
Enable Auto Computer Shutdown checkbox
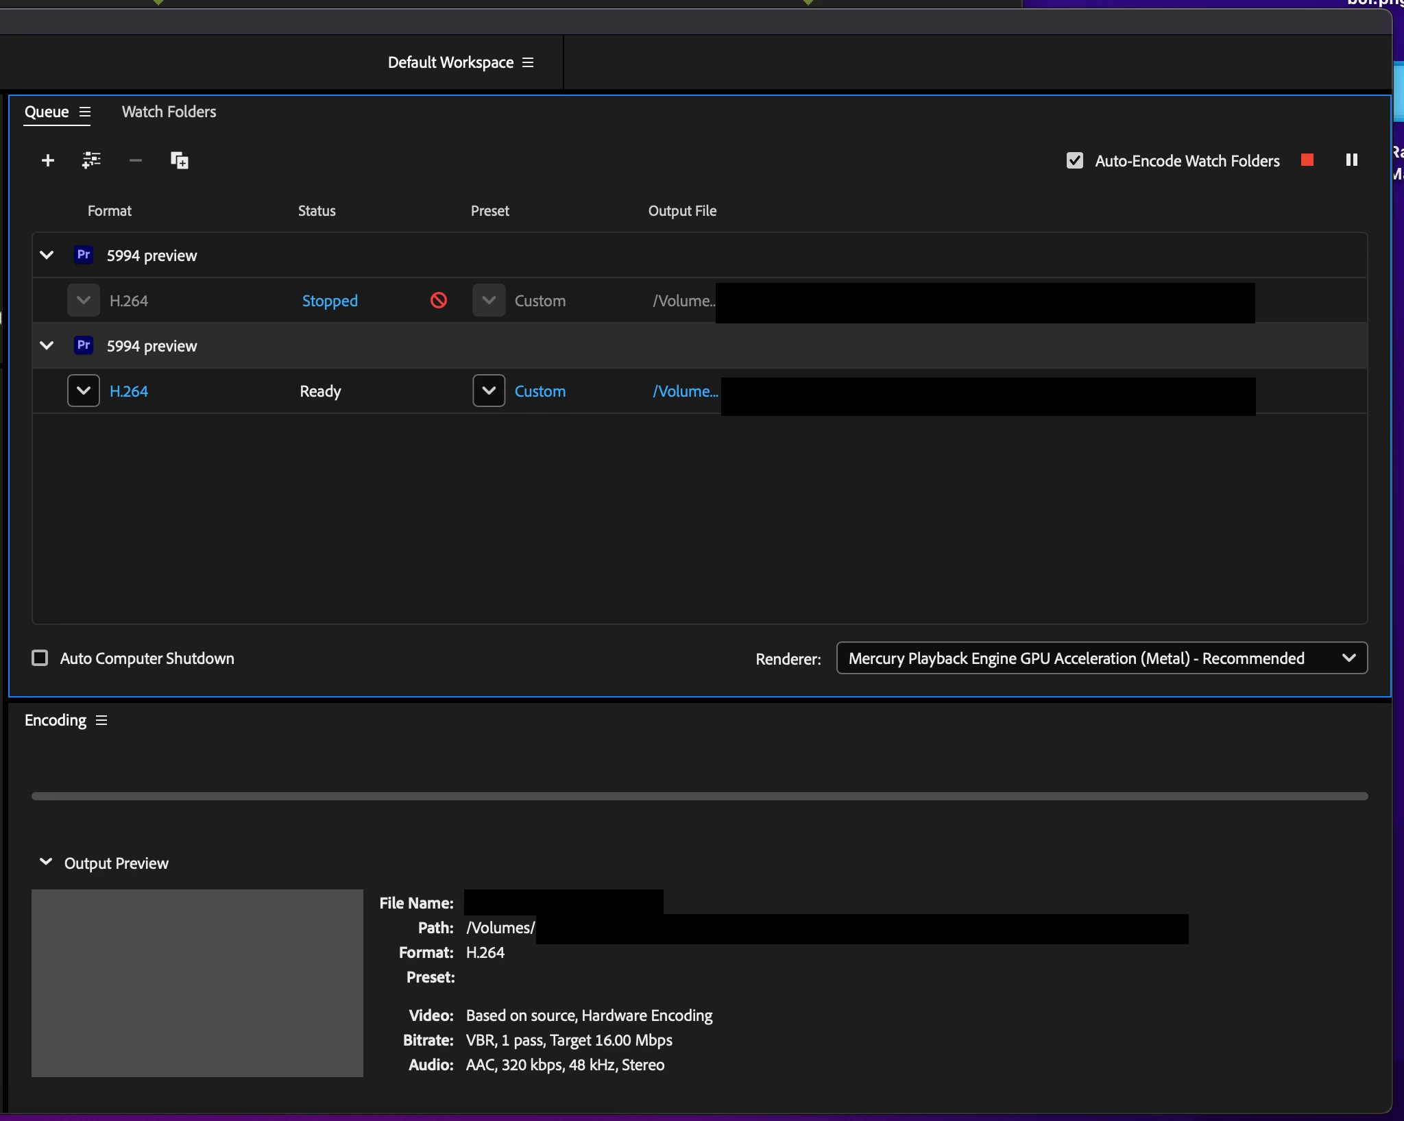tap(40, 658)
